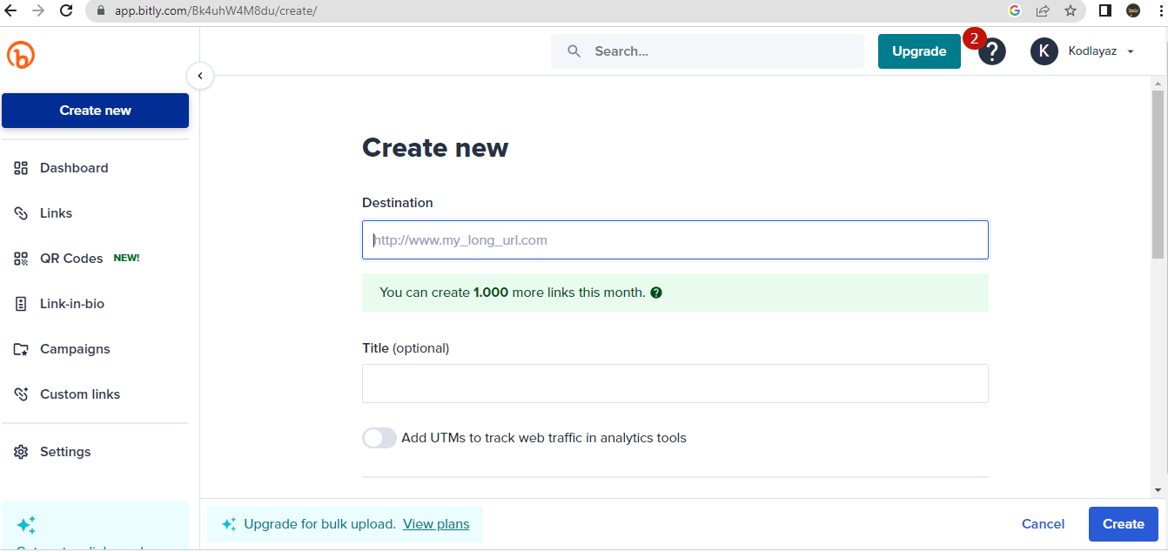Toggle Add UTMs tracking switch
Screen dimensions: 1168x552
[379, 438]
